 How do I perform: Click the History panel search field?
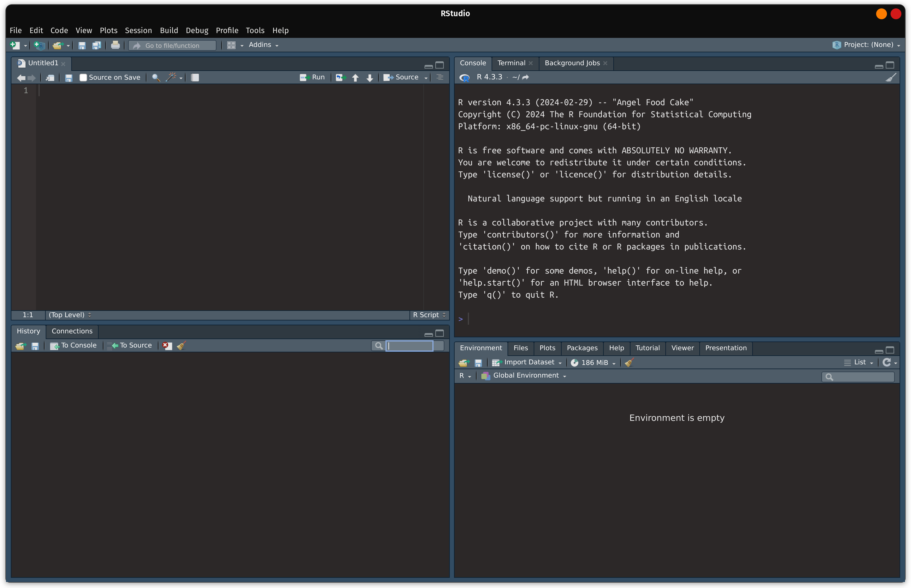point(409,345)
